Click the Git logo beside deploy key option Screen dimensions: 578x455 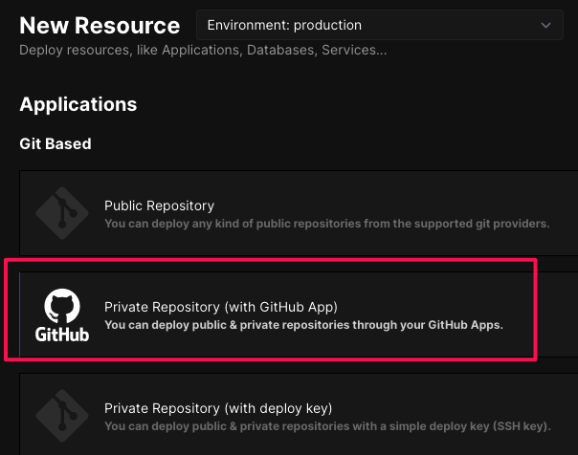[62, 416]
